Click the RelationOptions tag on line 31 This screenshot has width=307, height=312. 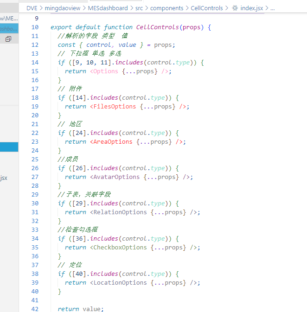120,212
